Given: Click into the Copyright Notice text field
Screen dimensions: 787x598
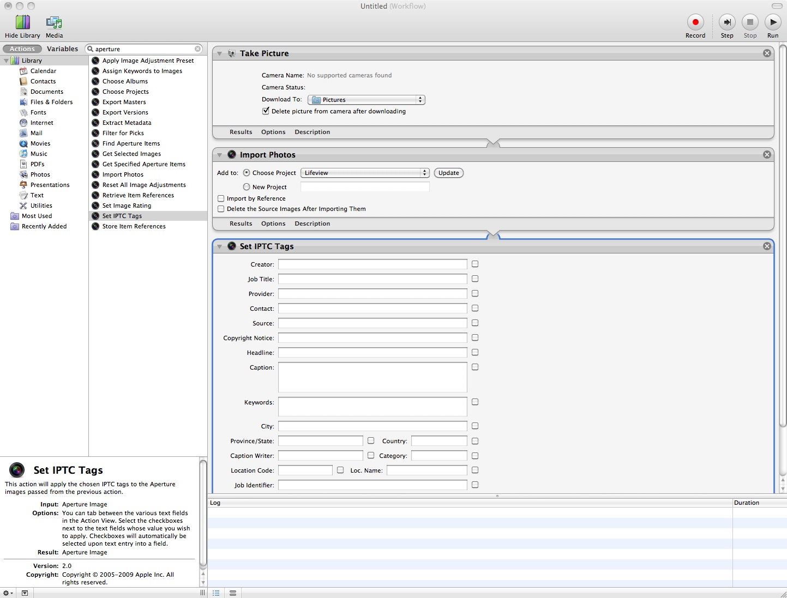Looking at the screenshot, I should click(373, 338).
